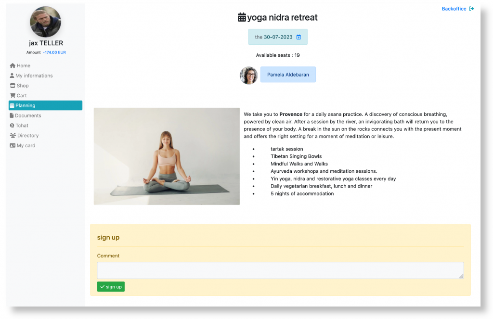Viewport: 493px width, 319px height.
Task: Click the green sign up button
Action: [x=111, y=287]
